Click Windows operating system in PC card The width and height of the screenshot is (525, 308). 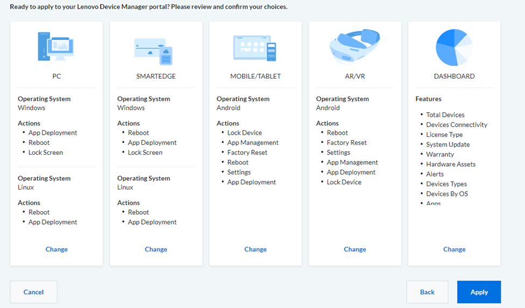tap(31, 108)
